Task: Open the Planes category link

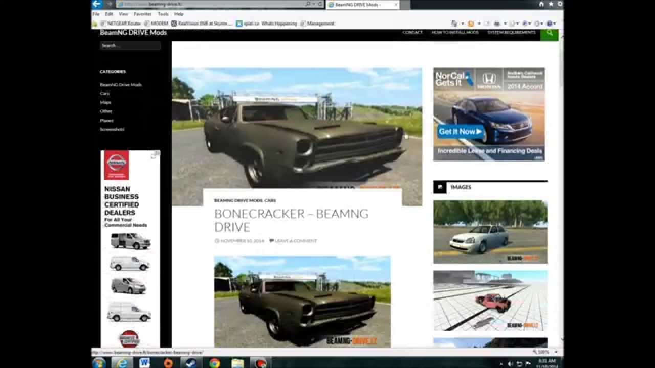Action: (106, 120)
